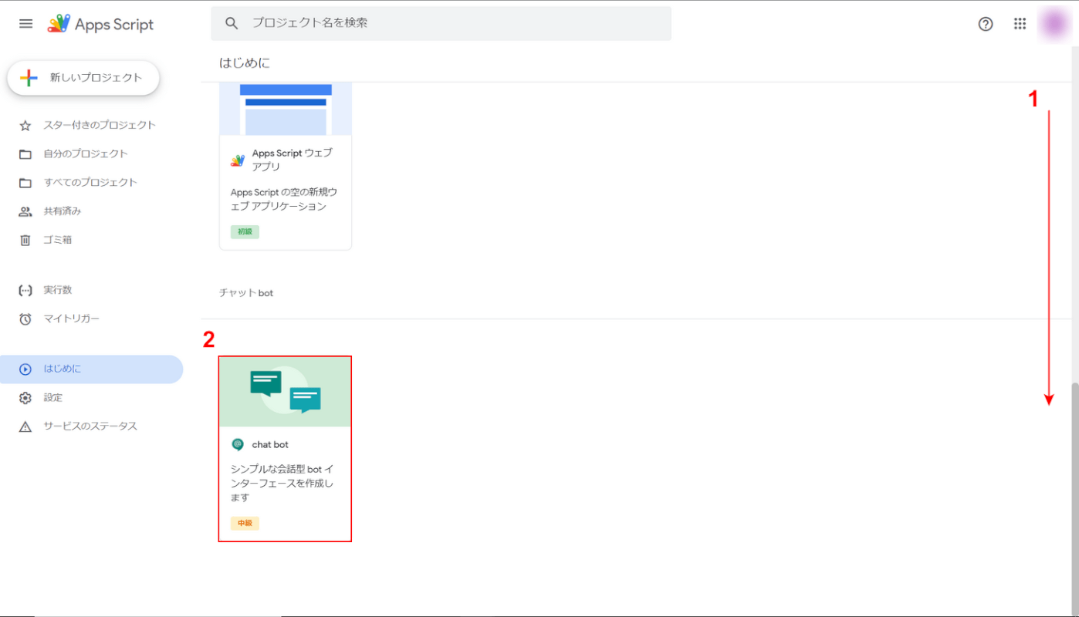Click the settings gear icon
The image size is (1079, 617).
[25, 398]
